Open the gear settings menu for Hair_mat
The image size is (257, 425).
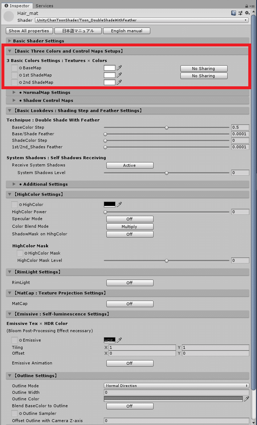coord(247,13)
